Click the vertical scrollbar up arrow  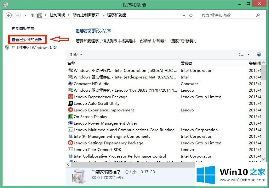[264, 62]
